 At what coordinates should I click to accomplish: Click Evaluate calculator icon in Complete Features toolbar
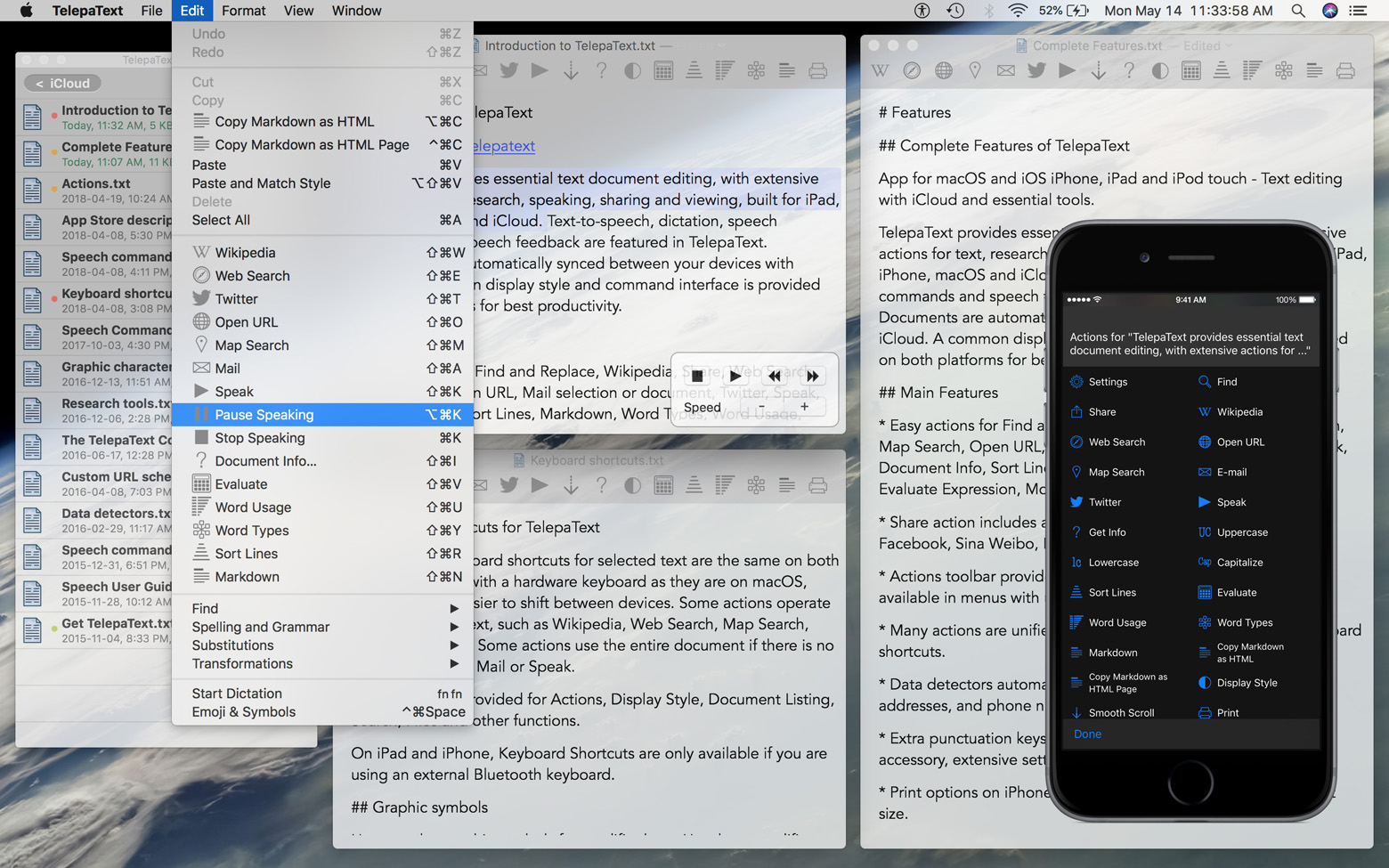(x=1191, y=70)
